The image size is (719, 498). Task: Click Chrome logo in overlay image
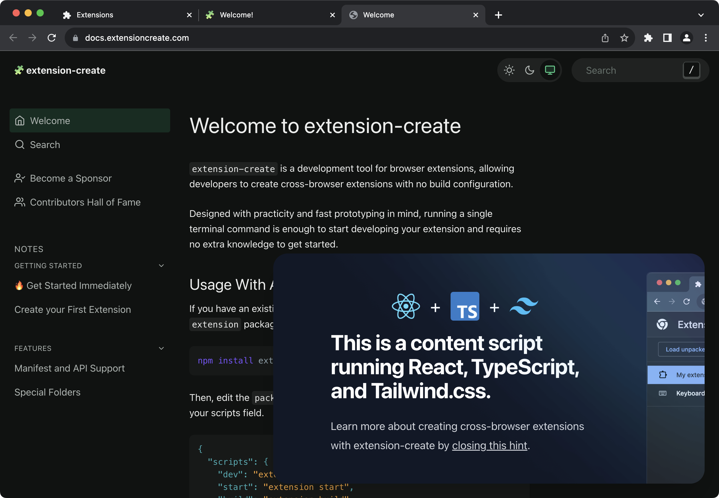click(662, 325)
